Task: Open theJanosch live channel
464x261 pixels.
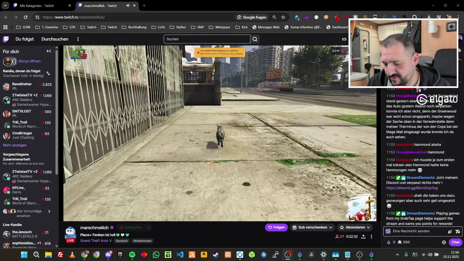Action: (x=29, y=234)
